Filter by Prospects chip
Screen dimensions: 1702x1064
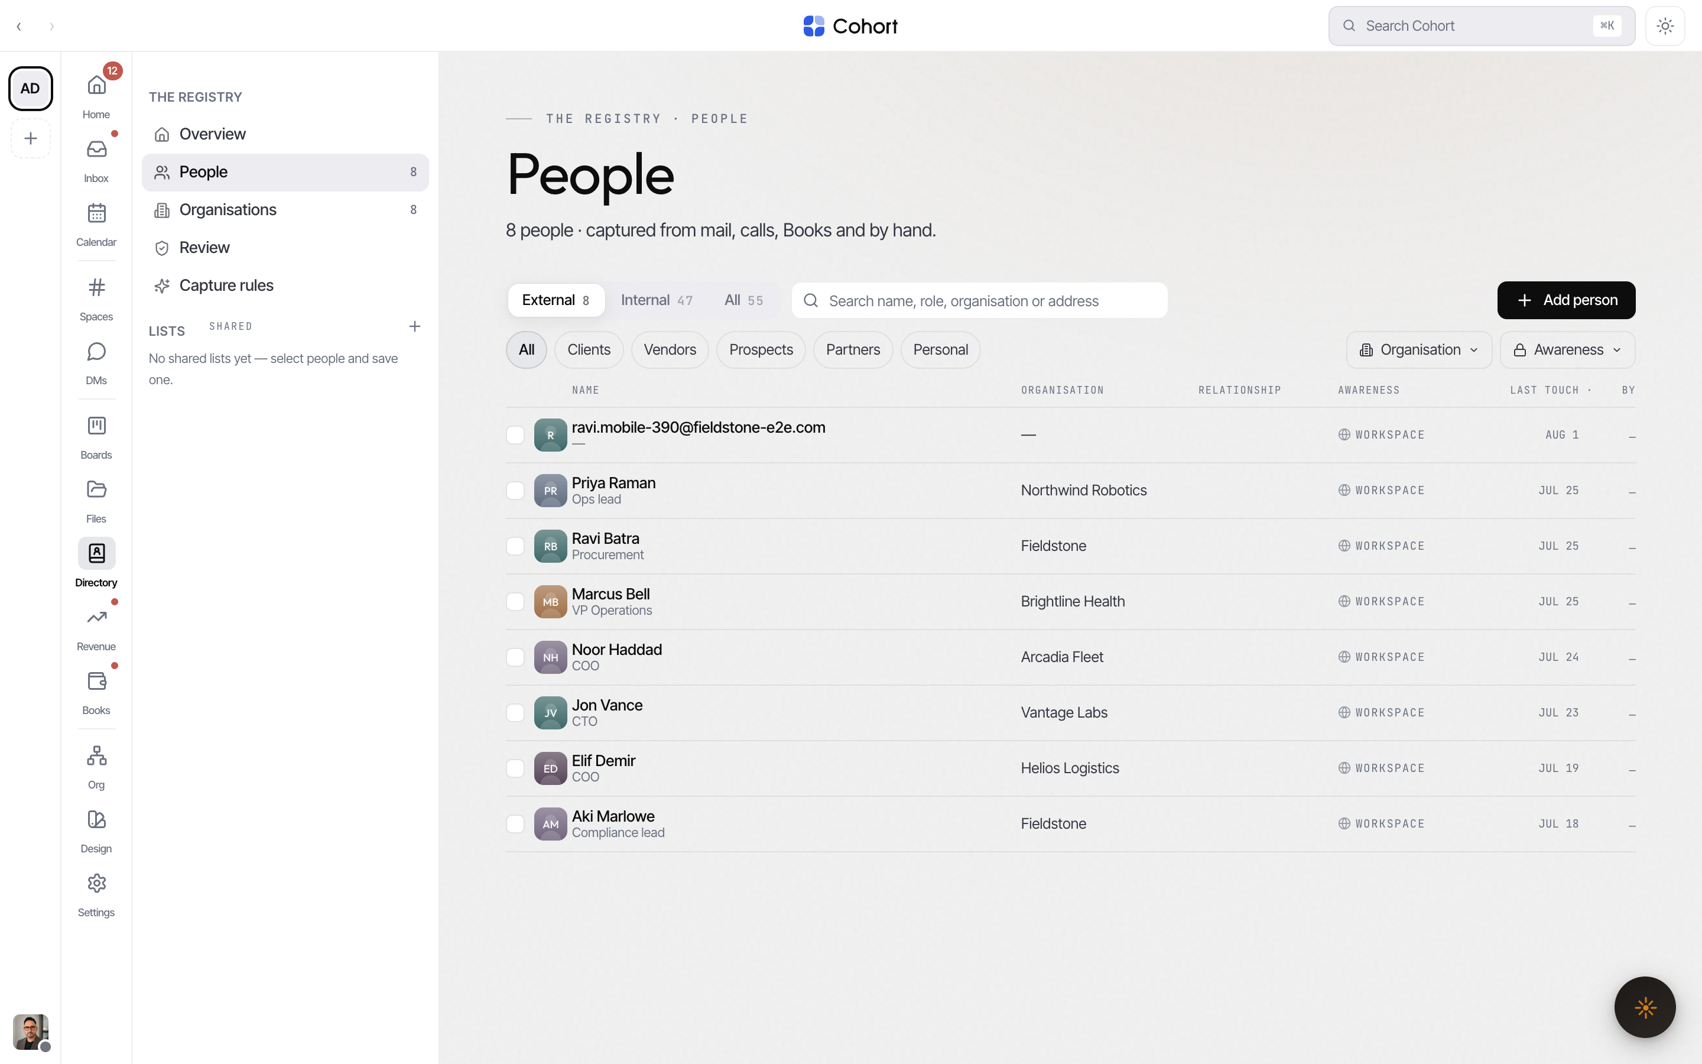pyautogui.click(x=761, y=350)
